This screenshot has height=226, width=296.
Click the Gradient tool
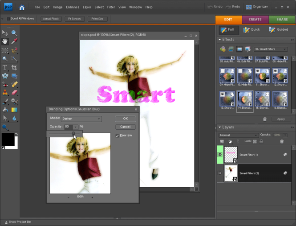[14, 110]
